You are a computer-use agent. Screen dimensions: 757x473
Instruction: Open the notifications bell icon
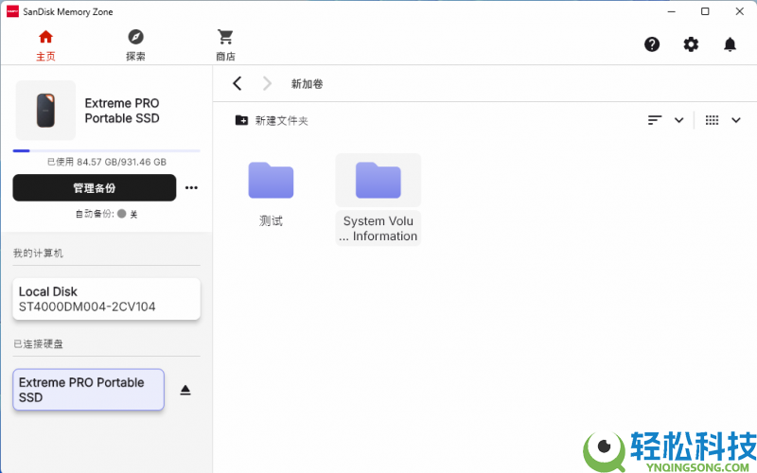point(730,44)
